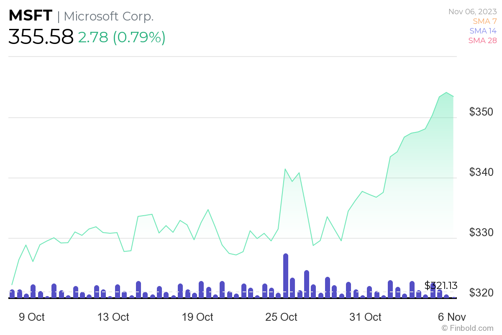Click the 355.58 current price
The image size is (502, 335).
click(41, 37)
